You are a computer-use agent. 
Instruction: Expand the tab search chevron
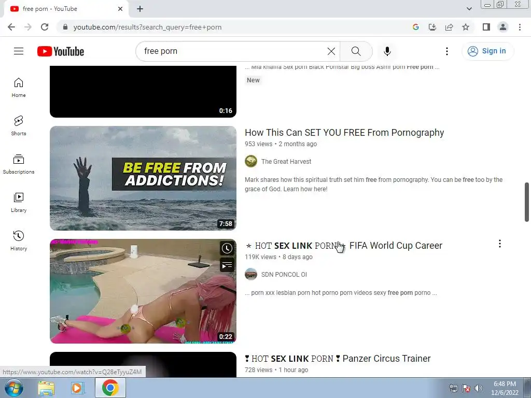(469, 9)
